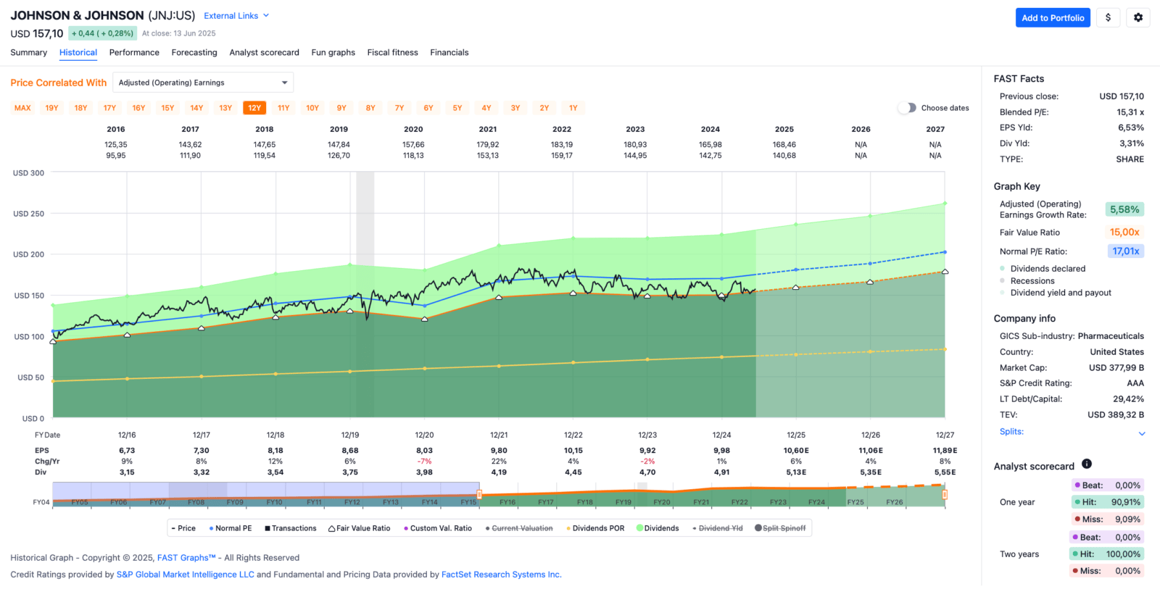Select the 5Y time range
The width and height of the screenshot is (1160, 597).
click(457, 108)
